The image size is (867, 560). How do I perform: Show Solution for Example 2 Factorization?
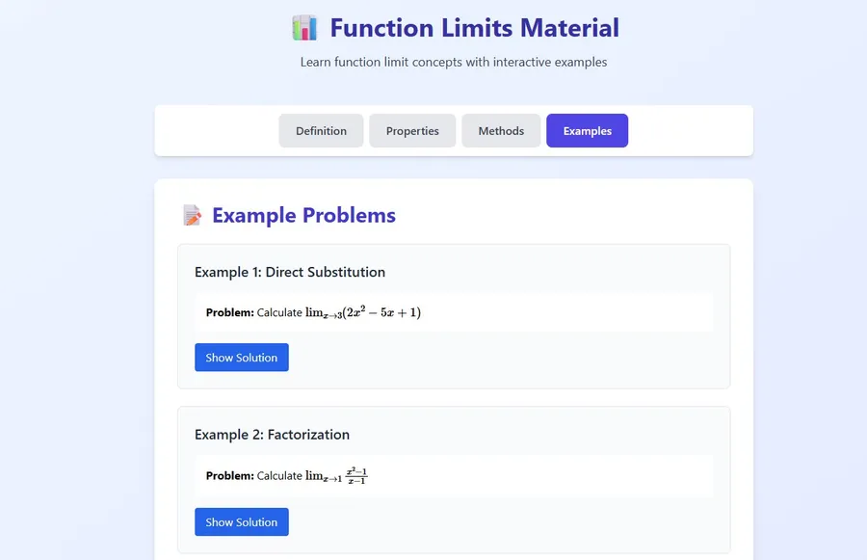[x=241, y=521]
